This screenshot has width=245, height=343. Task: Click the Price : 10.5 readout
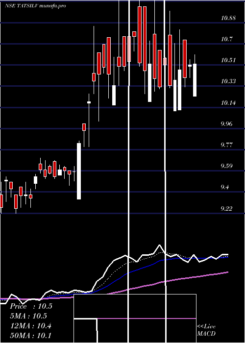coord(31,306)
